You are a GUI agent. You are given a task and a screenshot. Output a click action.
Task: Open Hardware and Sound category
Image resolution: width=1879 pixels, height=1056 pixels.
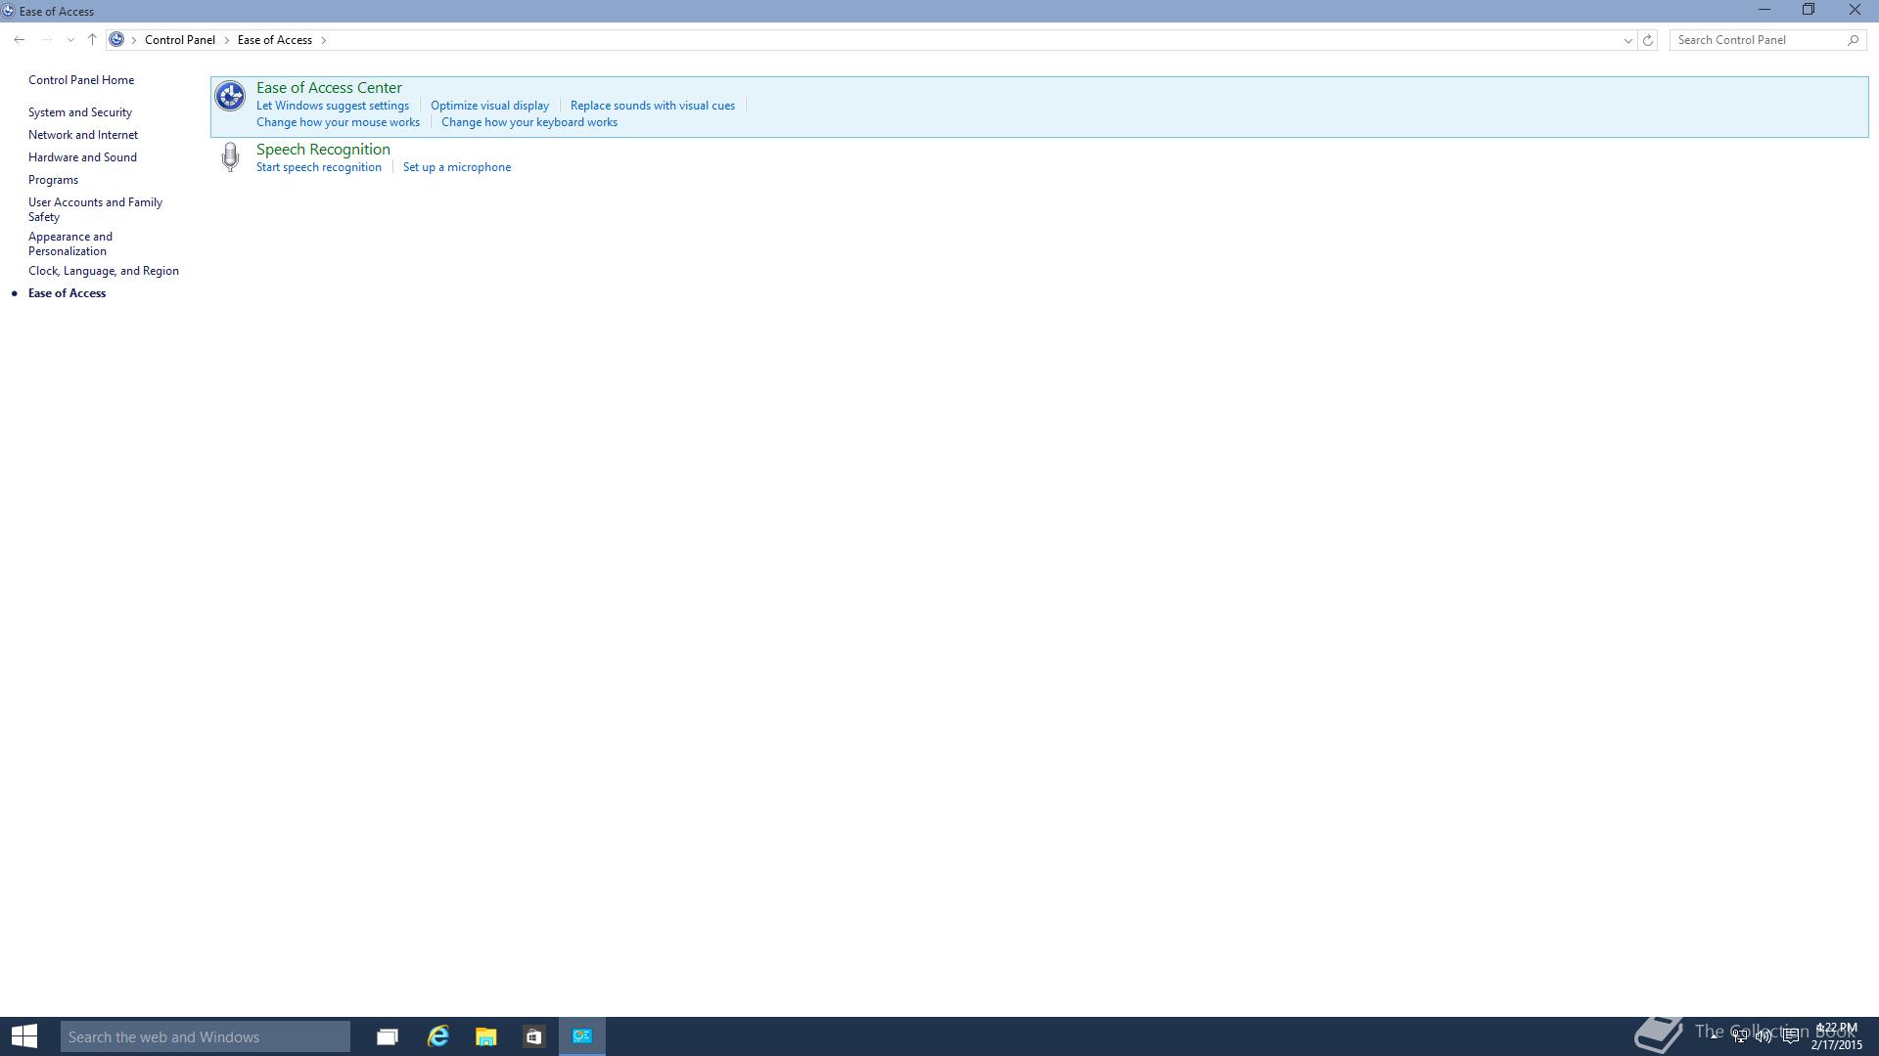[x=82, y=157]
